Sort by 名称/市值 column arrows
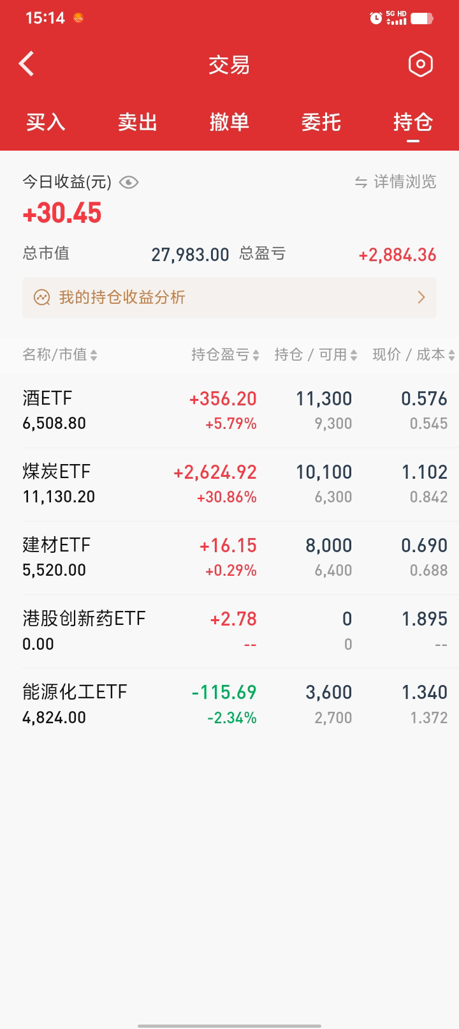The width and height of the screenshot is (459, 1029). [x=94, y=355]
